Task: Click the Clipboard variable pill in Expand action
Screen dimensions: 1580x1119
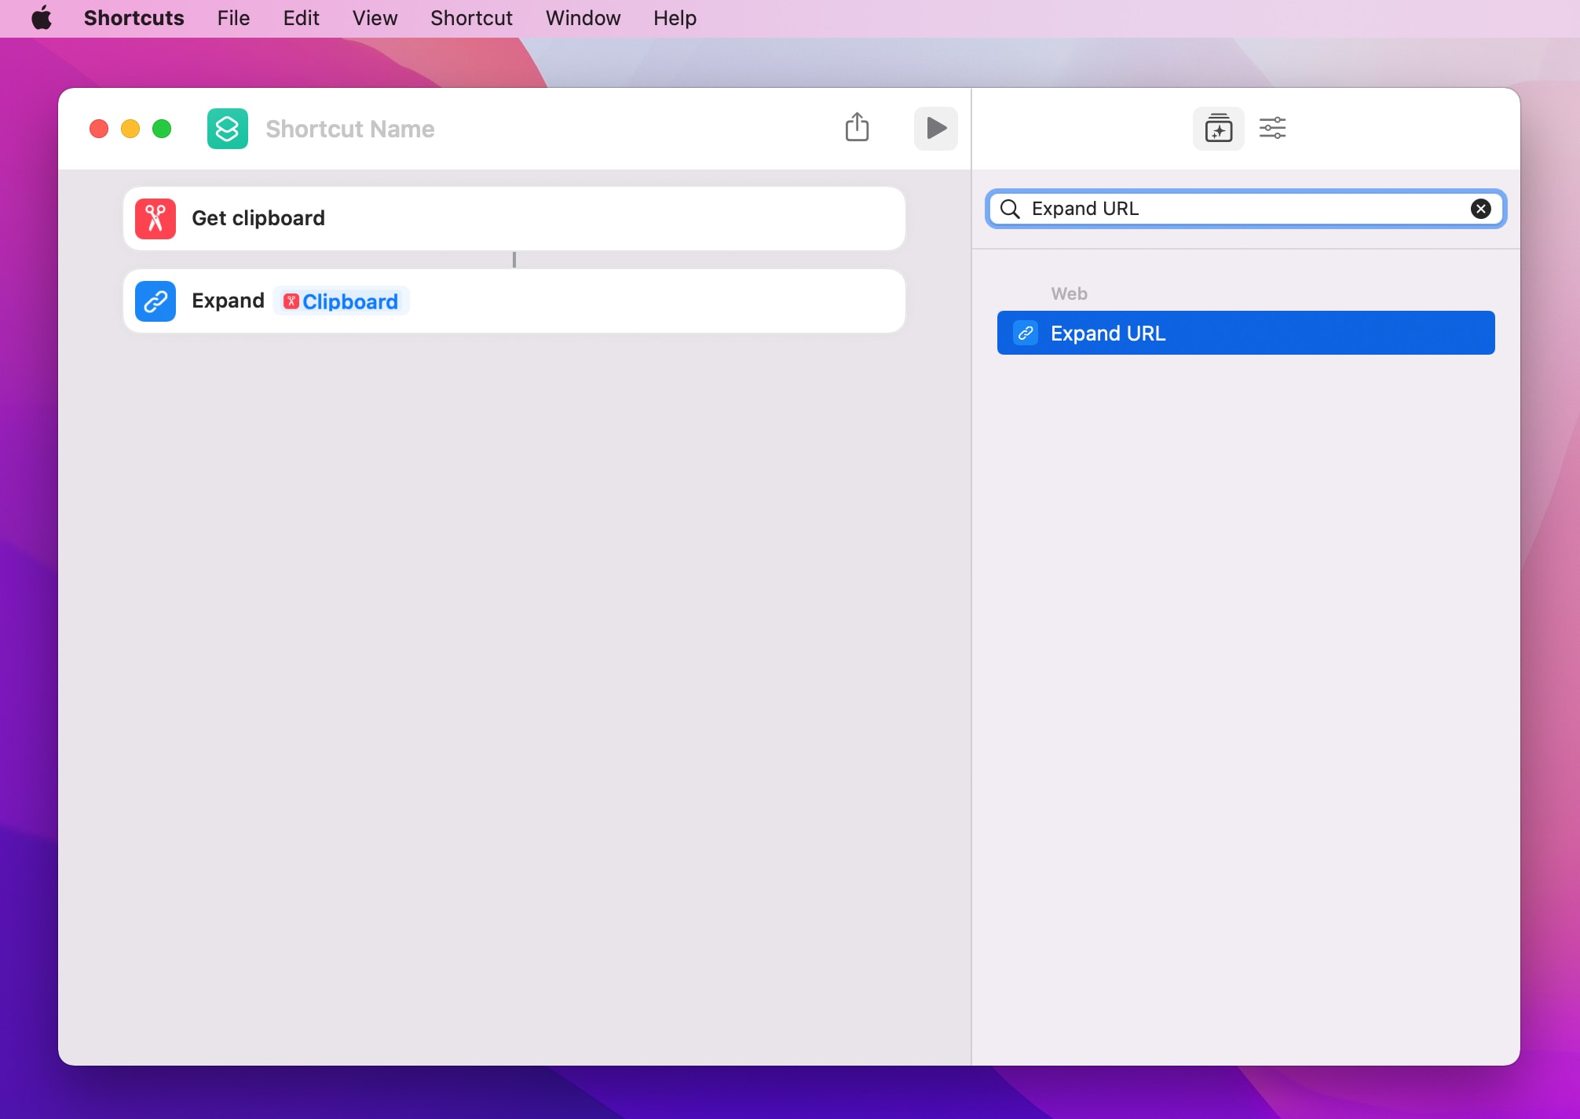Action: (341, 301)
